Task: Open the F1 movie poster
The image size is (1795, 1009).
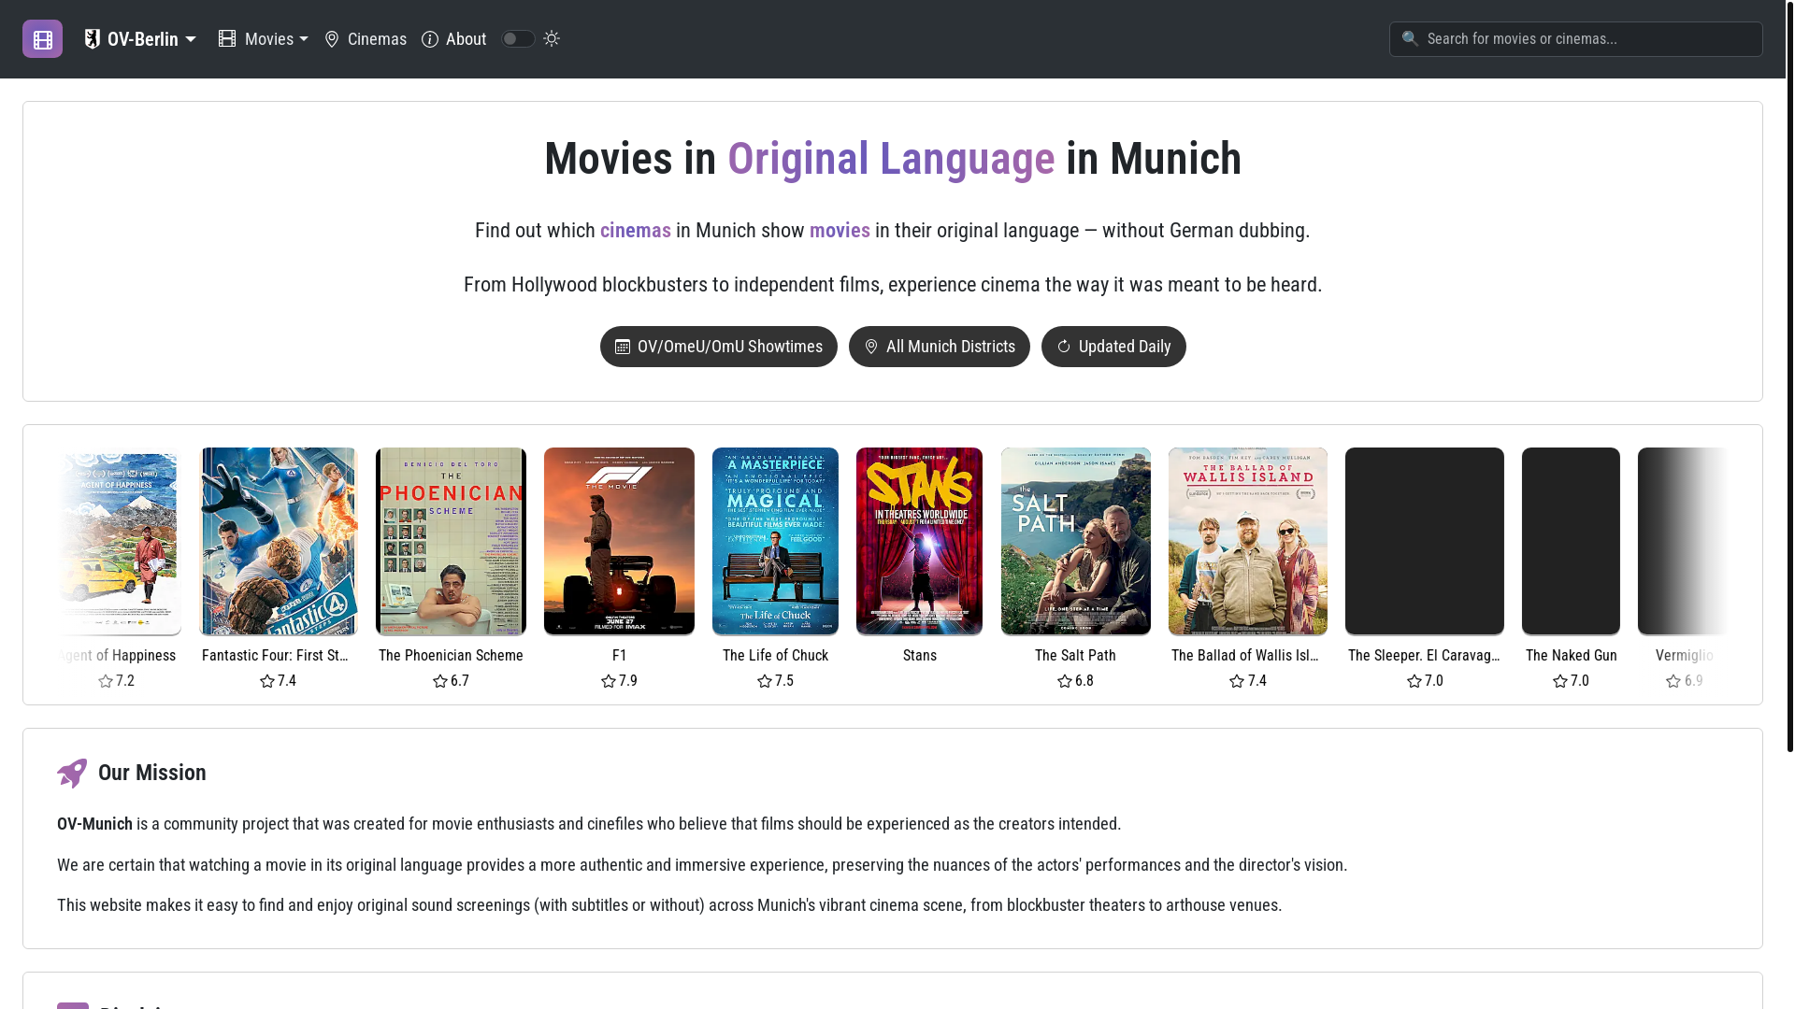Action: [619, 542]
